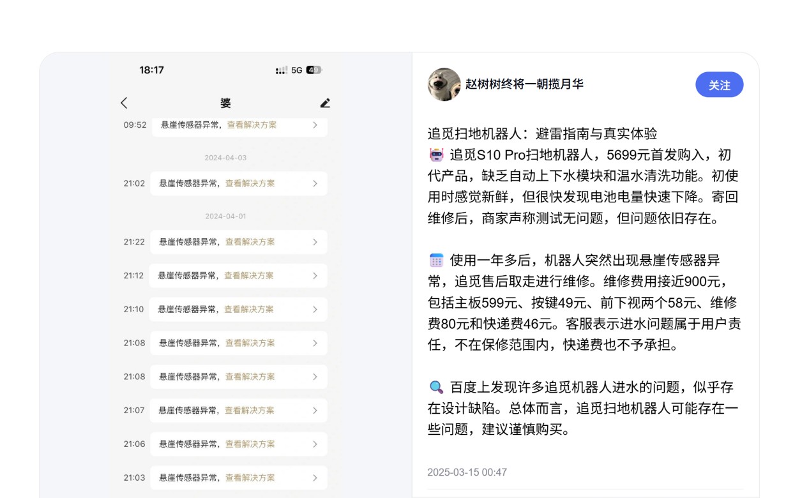
Task: Click the 5G network label
Action: [x=297, y=70]
